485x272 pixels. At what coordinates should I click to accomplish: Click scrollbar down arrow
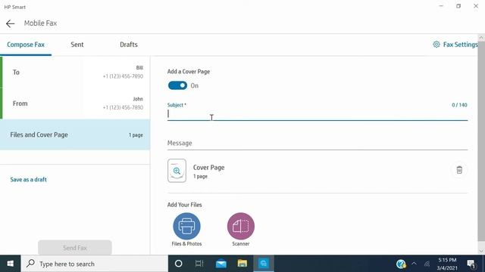point(481,251)
